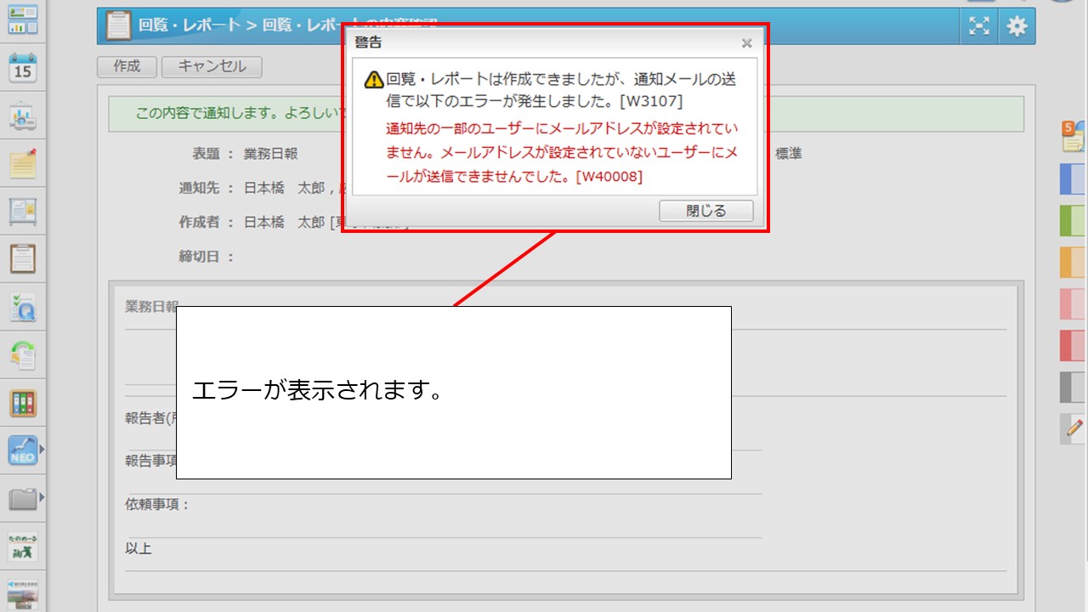Click 日本橋 太郎 in 通知先 row
This screenshot has width=1088, height=612.
284,188
